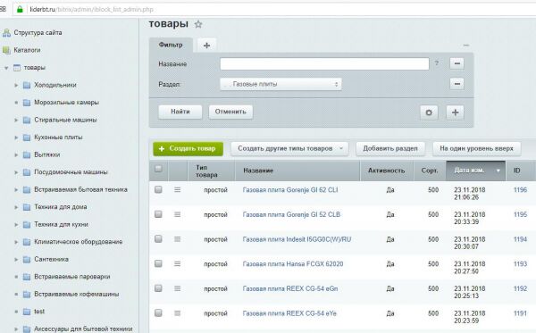Click the Добавить раздел button
Screen dimensions: 536x333
[390, 149]
